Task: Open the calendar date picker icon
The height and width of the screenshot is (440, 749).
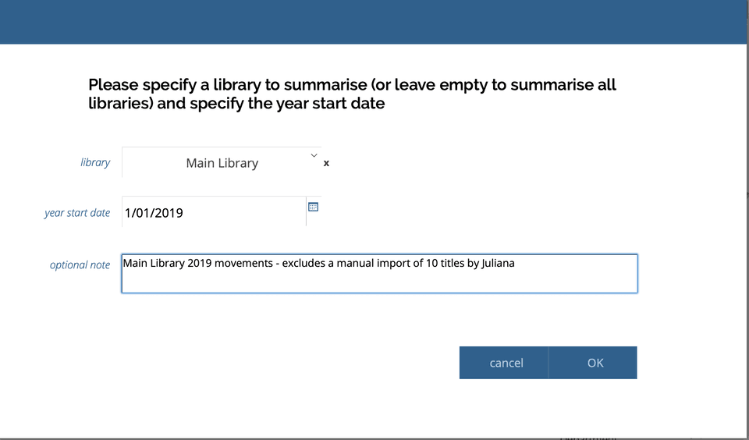Action: (x=314, y=207)
